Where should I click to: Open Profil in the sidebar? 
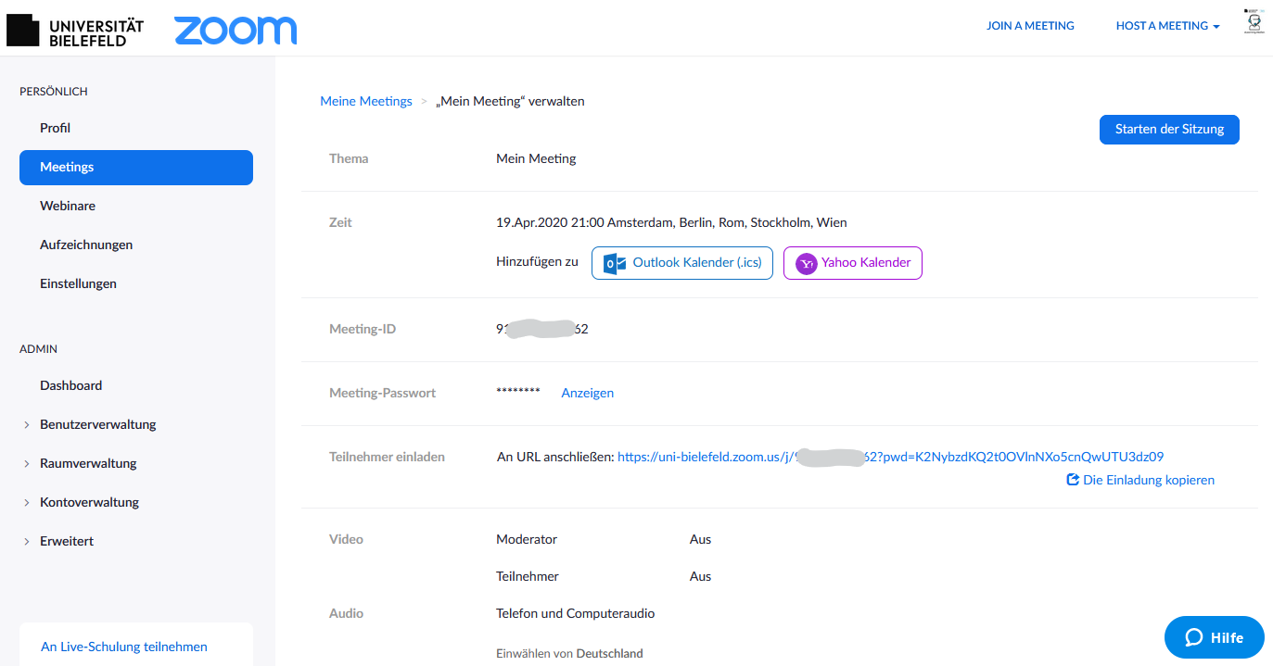pyautogui.click(x=56, y=128)
